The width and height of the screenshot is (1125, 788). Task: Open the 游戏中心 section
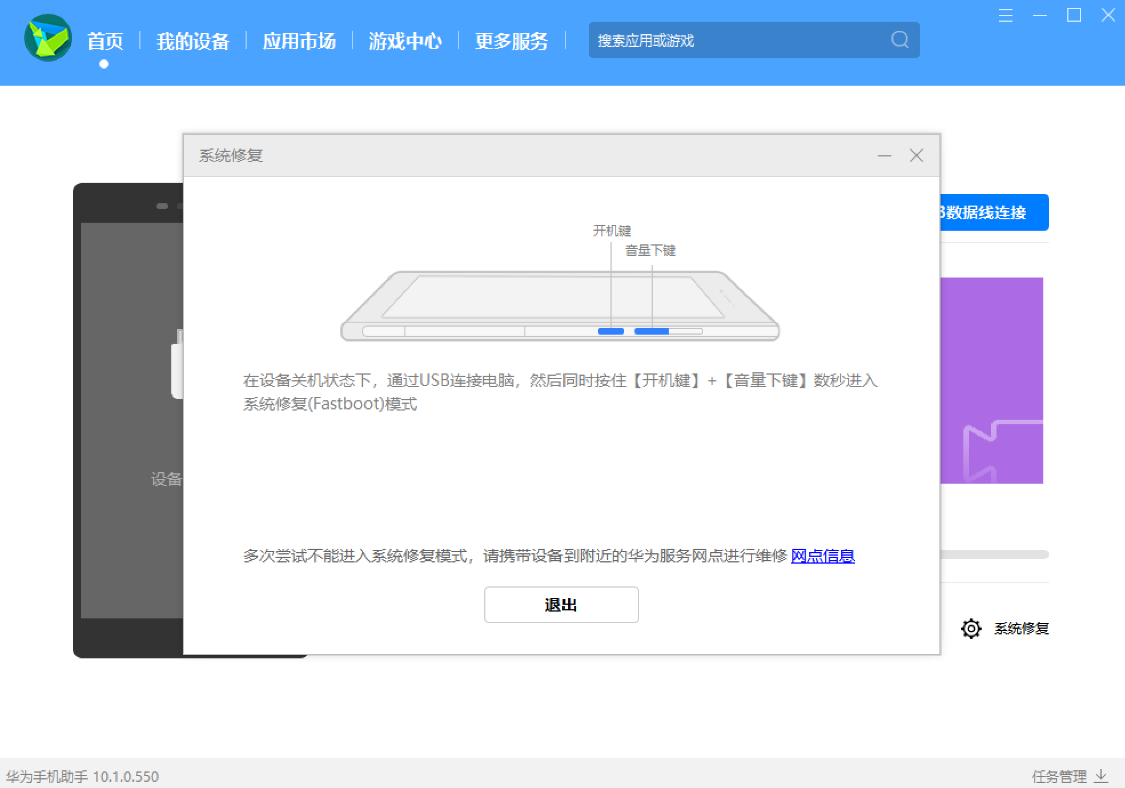[405, 41]
